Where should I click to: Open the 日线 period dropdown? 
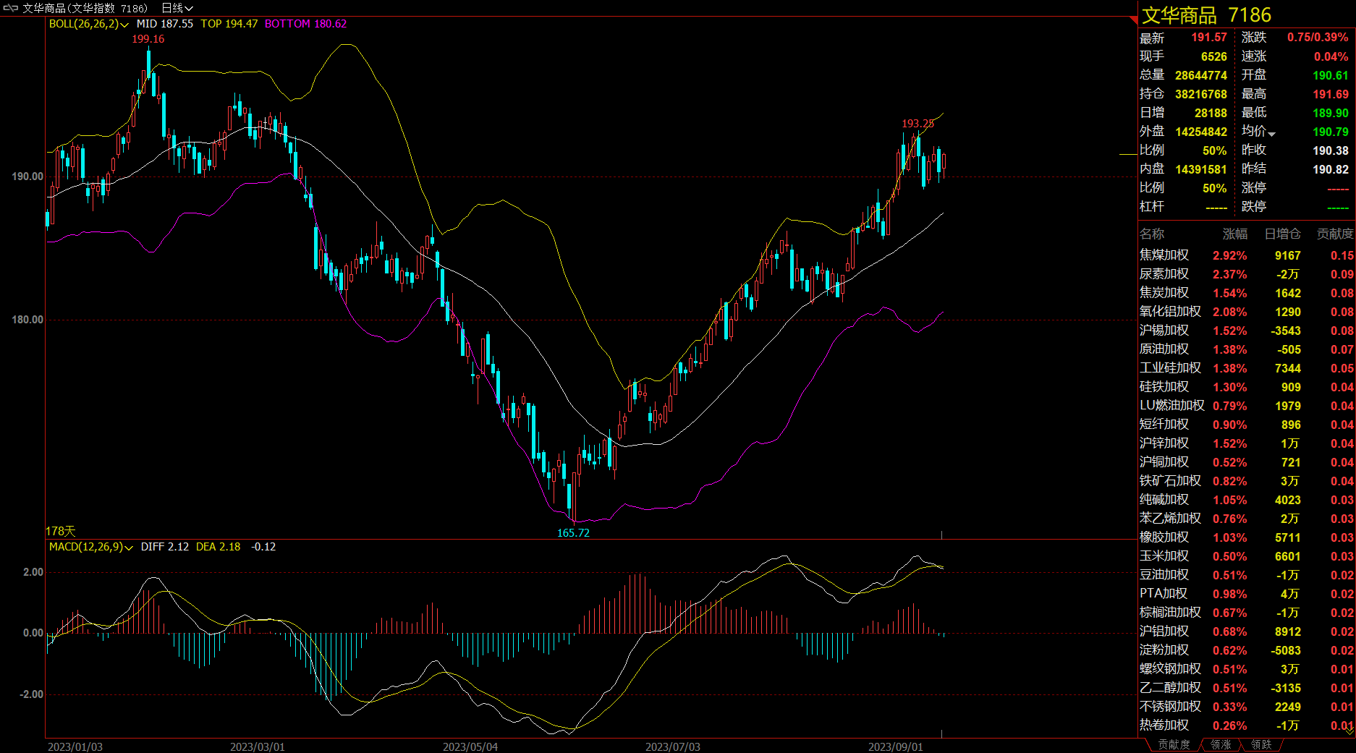[177, 8]
